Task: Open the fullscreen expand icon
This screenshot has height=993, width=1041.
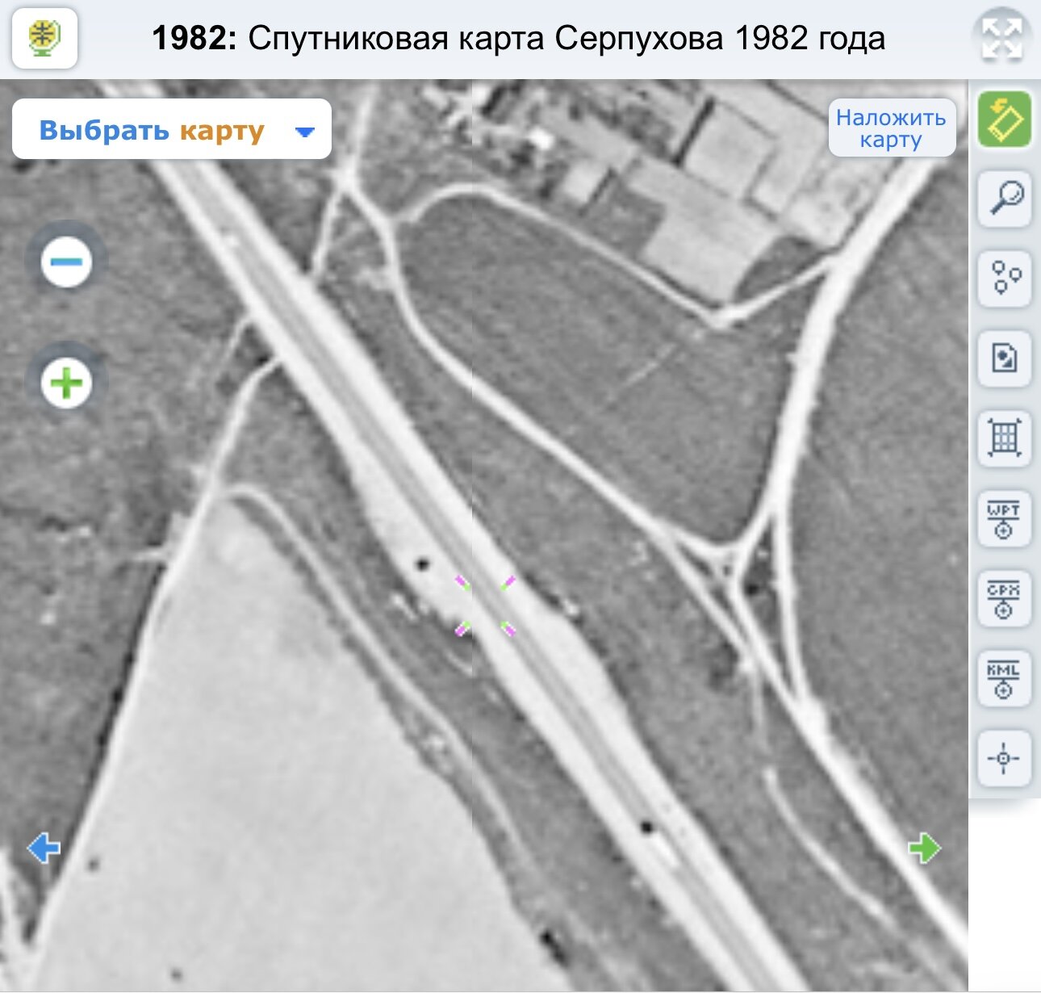Action: 1001,39
